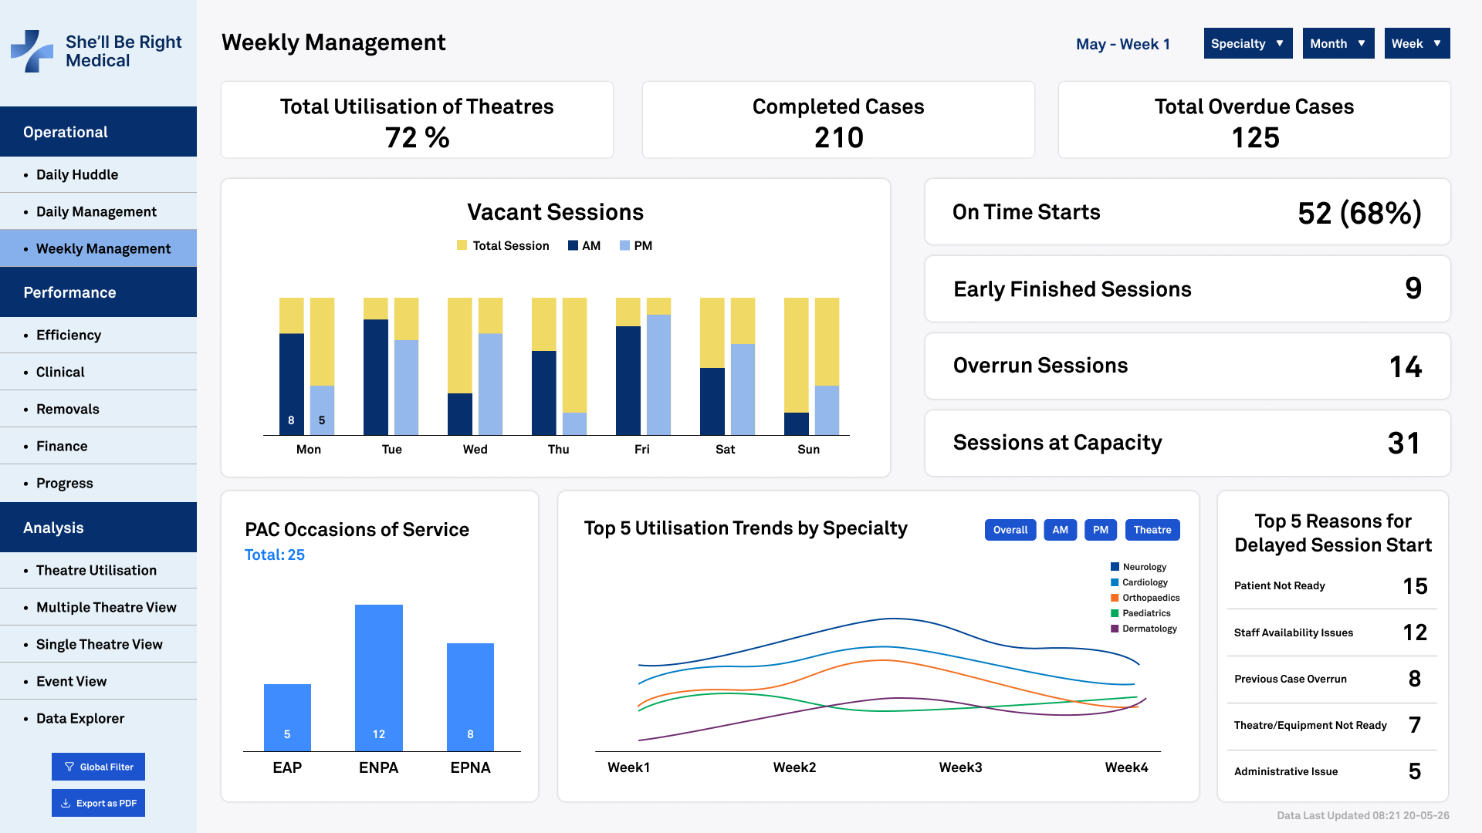Image resolution: width=1482 pixels, height=833 pixels.
Task: Open the Total Overdue Cases card
Action: pos(1254,120)
